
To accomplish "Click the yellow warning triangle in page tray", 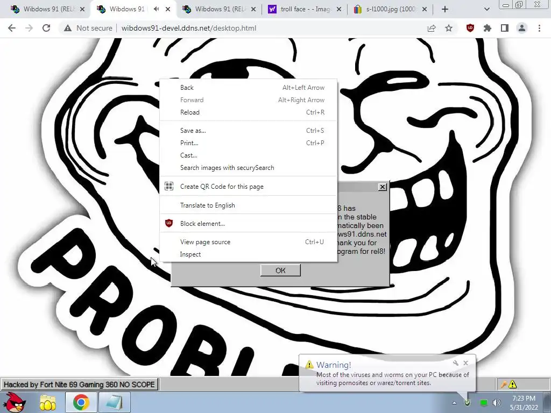I will 513,384.
